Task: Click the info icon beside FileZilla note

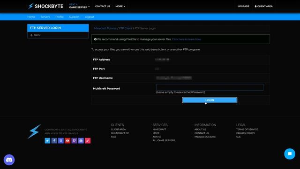Action: [x=95, y=39]
